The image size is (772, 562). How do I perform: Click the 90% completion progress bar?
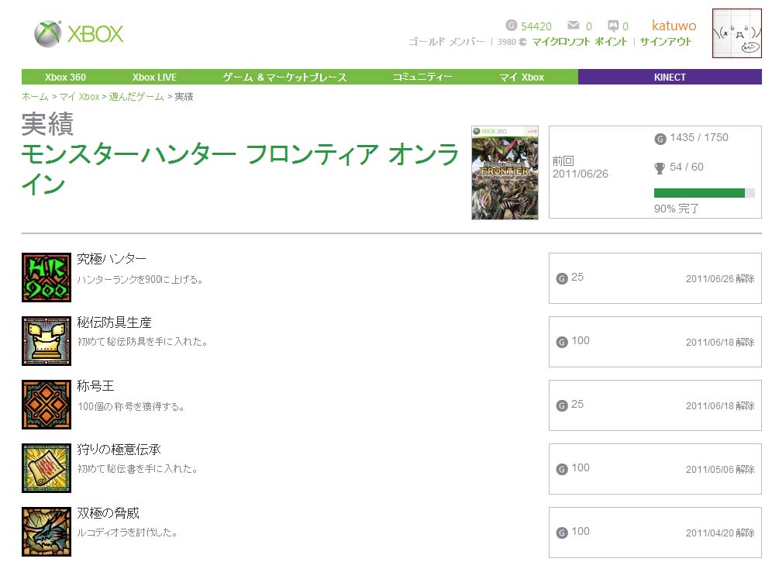click(704, 193)
